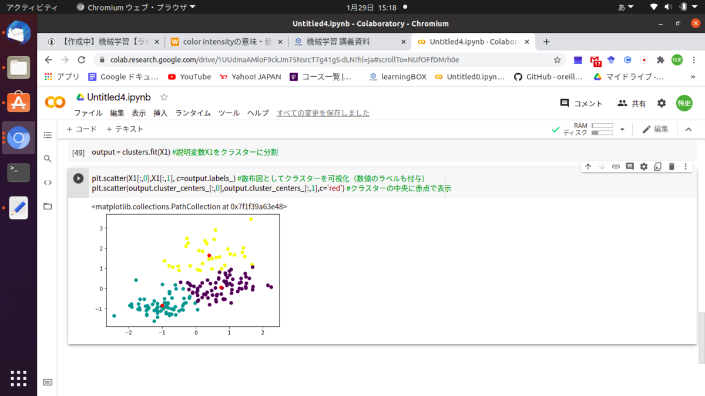The width and height of the screenshot is (705, 396).
Task: Delete the selected cell with trash icon
Action: click(x=672, y=167)
